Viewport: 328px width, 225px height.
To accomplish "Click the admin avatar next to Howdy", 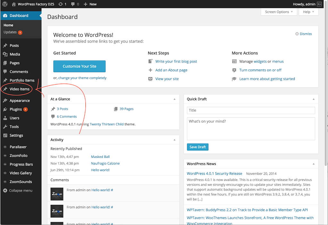I will click(319, 4).
